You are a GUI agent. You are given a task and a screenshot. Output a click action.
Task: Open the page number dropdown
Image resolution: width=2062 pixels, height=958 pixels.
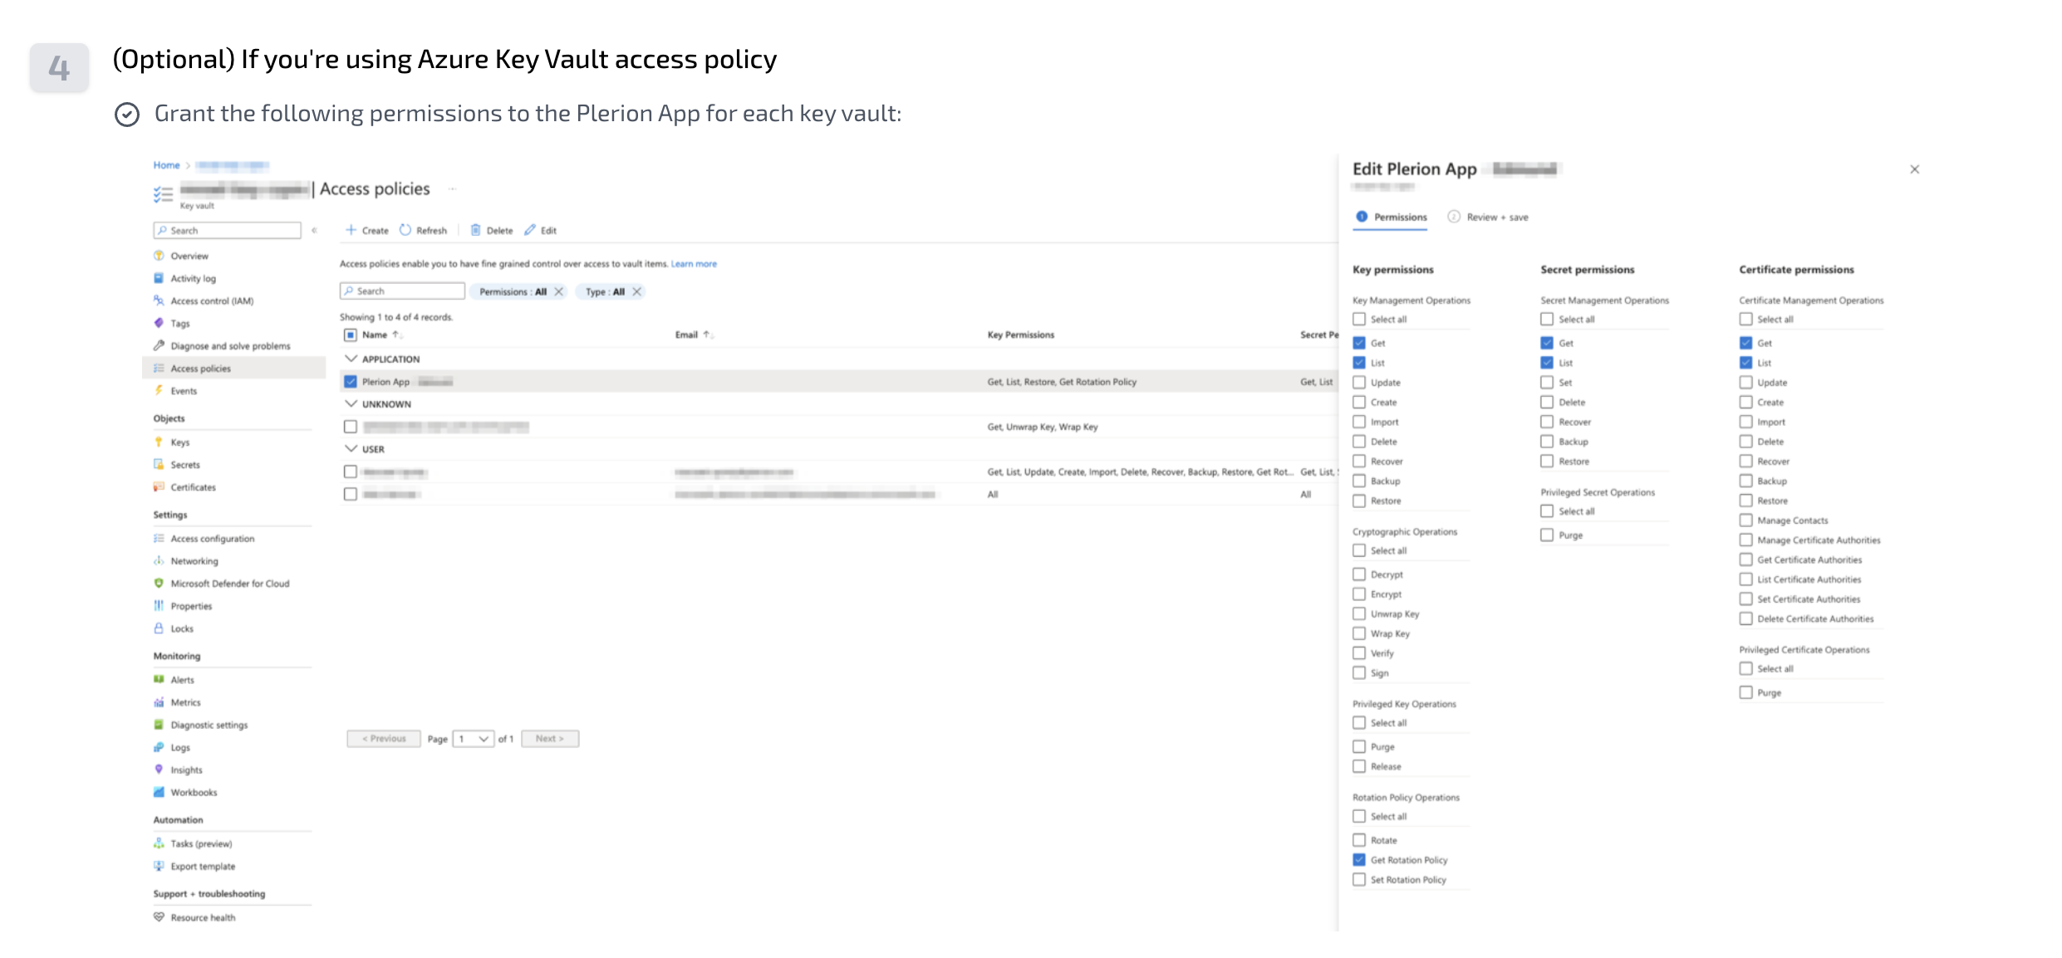pos(474,739)
